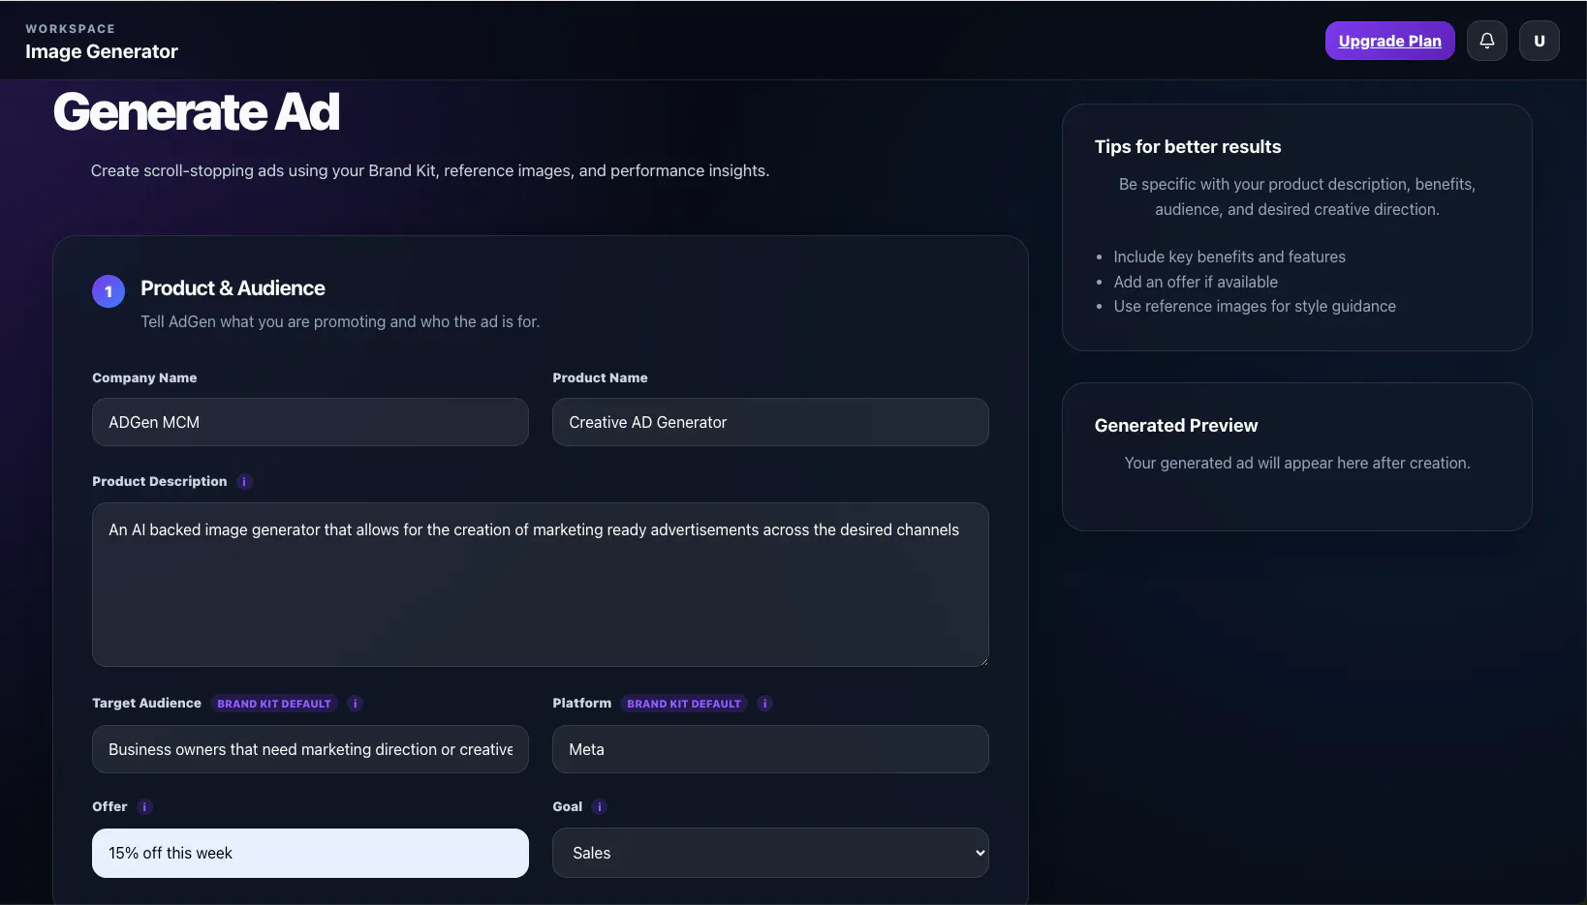The image size is (1587, 905).
Task: Show the Goal field info tooltip icon
Action: click(599, 807)
